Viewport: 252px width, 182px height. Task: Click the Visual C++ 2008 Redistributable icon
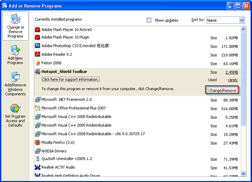pos(37,134)
